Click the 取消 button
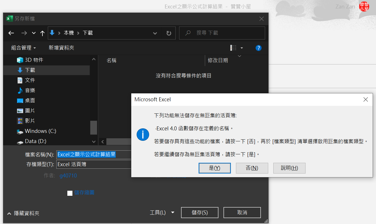 [x=242, y=213]
